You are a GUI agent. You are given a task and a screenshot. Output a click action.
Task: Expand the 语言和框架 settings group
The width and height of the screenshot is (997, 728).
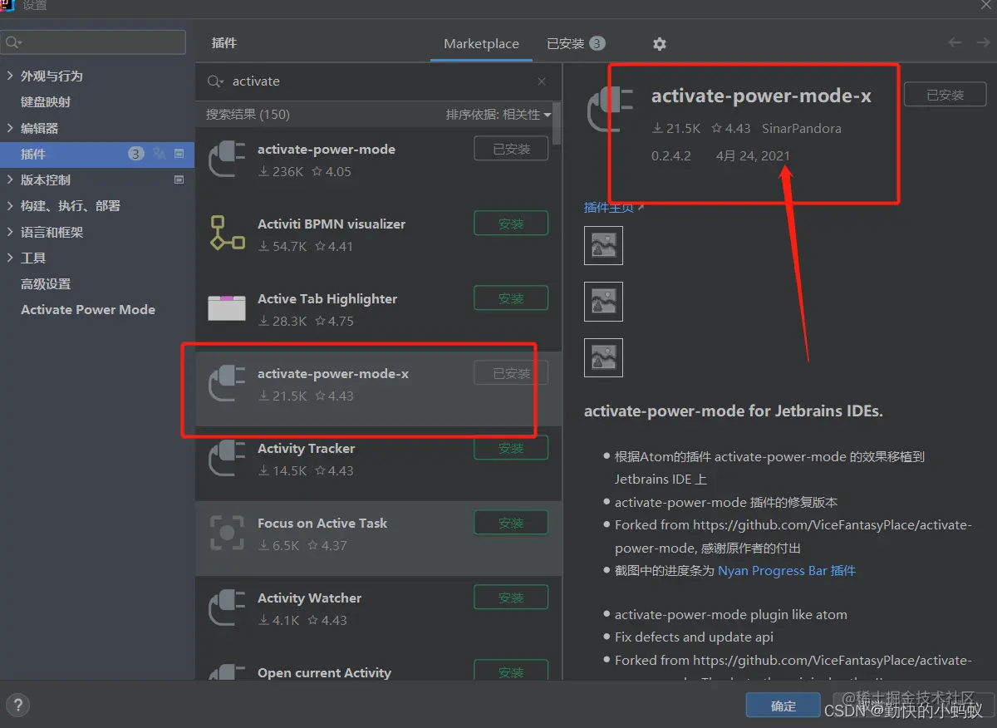point(10,232)
